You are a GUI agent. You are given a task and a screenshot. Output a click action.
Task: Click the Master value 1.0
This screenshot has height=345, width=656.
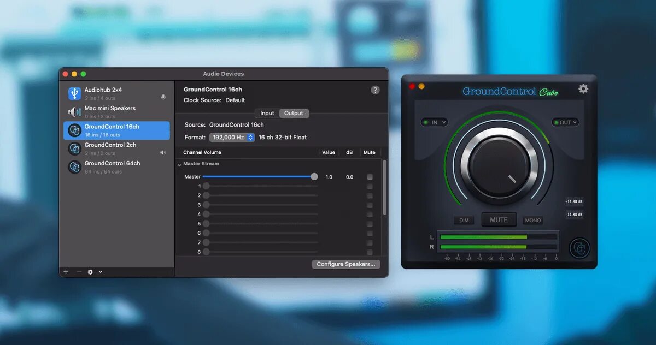(329, 177)
